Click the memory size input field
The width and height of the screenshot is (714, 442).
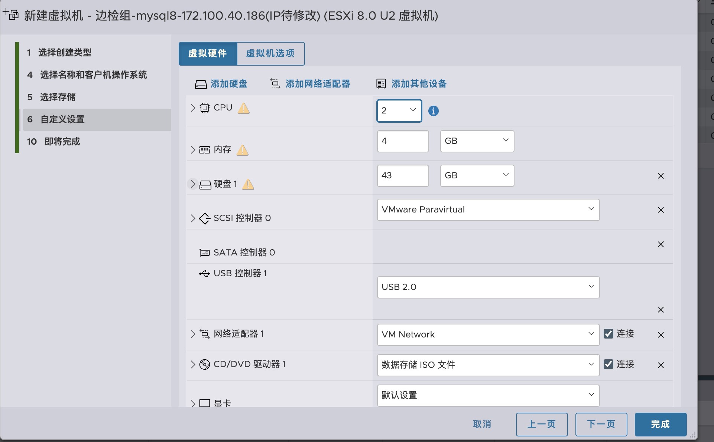[402, 141]
